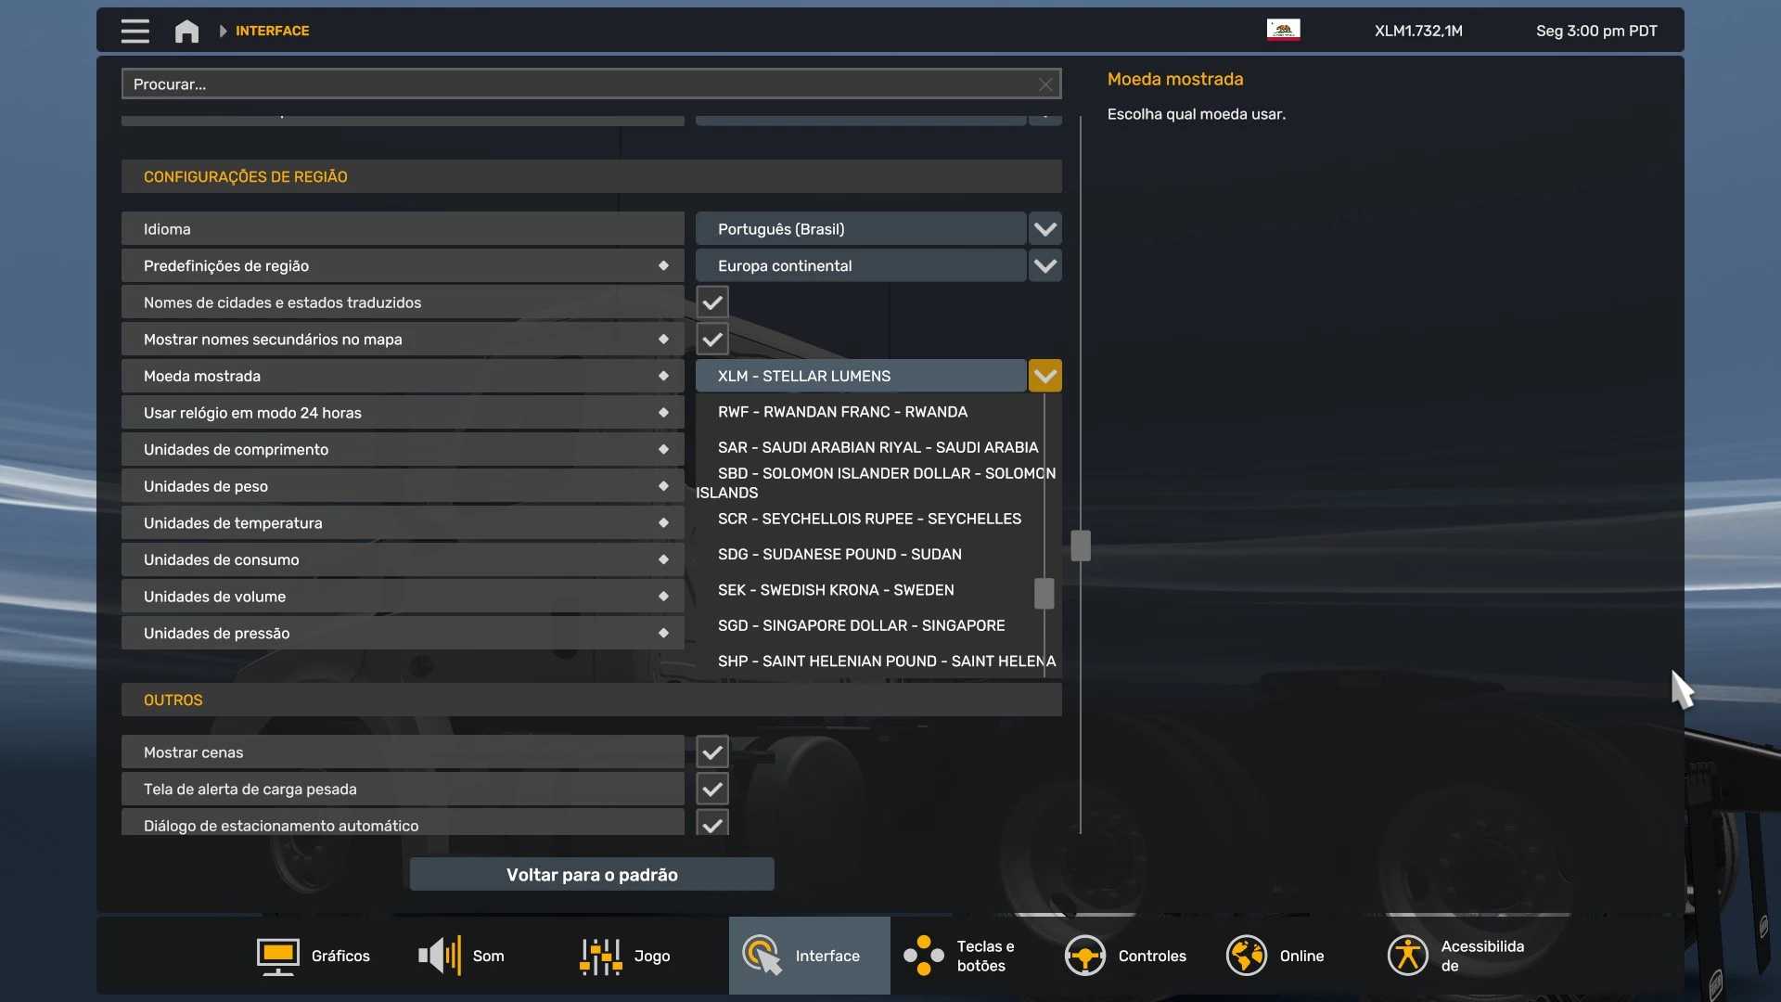This screenshot has width=1781, height=1002.
Task: Expand the Idioma language dropdown
Action: pyautogui.click(x=1044, y=229)
